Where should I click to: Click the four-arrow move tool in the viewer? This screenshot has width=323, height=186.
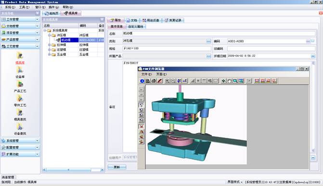(223, 81)
